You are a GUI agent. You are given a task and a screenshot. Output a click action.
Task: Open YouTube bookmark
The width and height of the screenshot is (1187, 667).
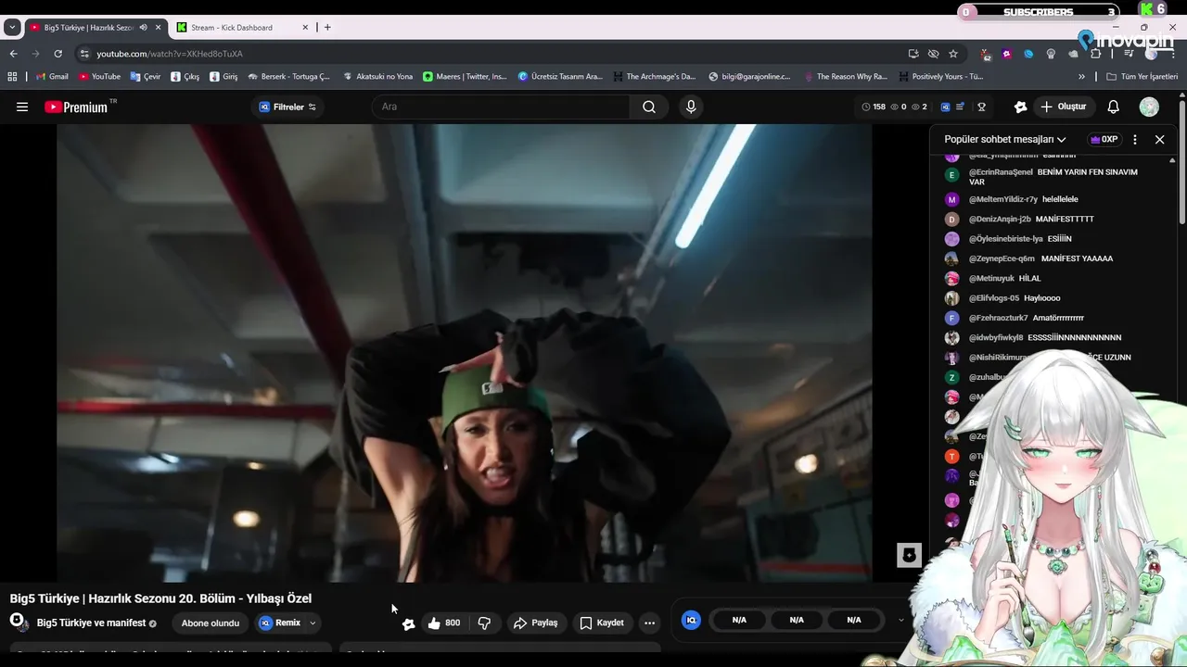tap(99, 77)
